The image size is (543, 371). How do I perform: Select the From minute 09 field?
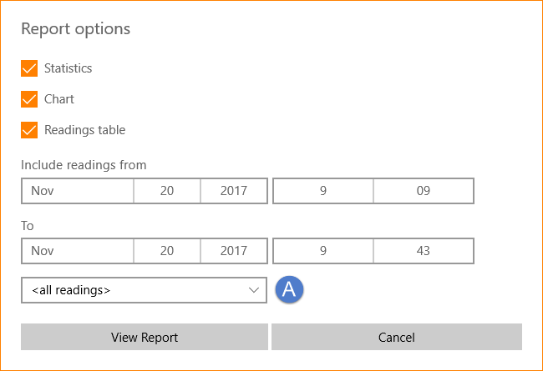coord(424,191)
